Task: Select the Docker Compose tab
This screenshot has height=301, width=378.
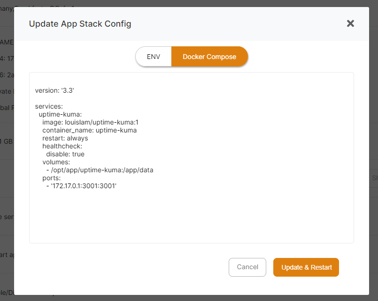Action: (x=209, y=57)
